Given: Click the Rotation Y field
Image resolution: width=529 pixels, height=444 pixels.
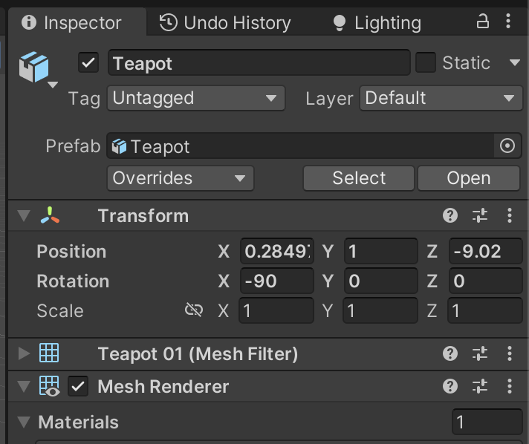Looking at the screenshot, I should (381, 281).
